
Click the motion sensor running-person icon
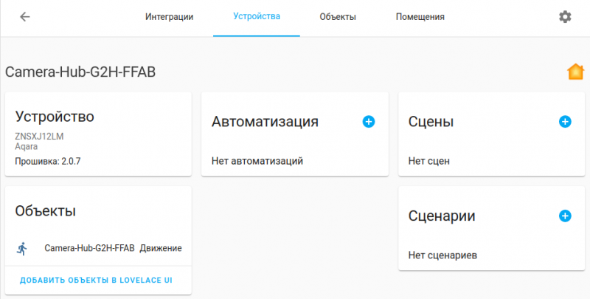[x=22, y=249]
